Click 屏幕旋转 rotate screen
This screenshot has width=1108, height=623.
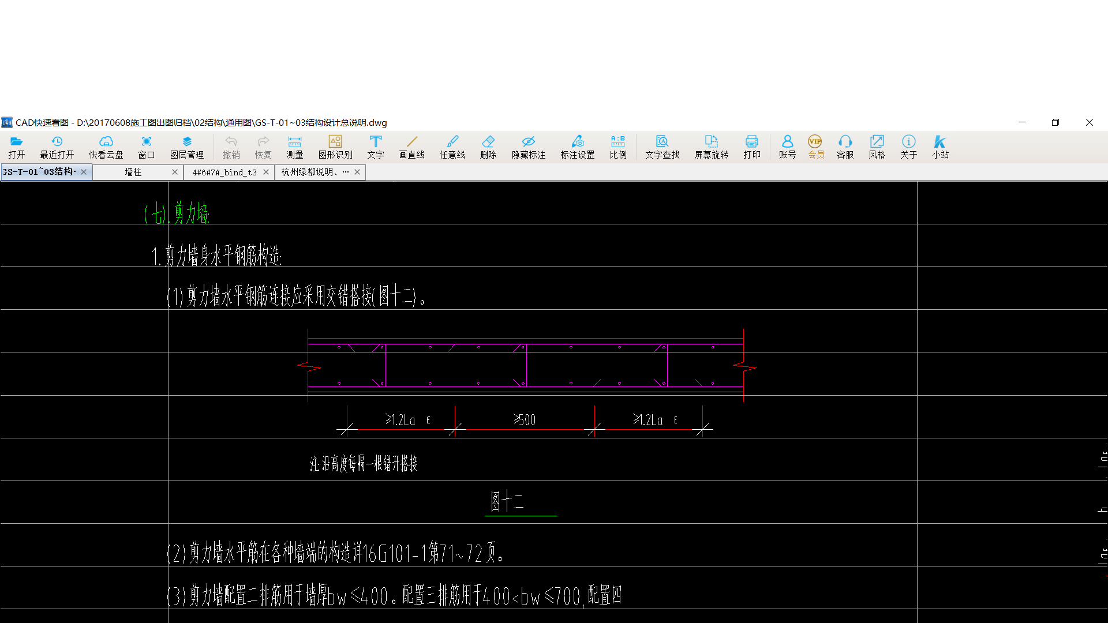pyautogui.click(x=711, y=147)
